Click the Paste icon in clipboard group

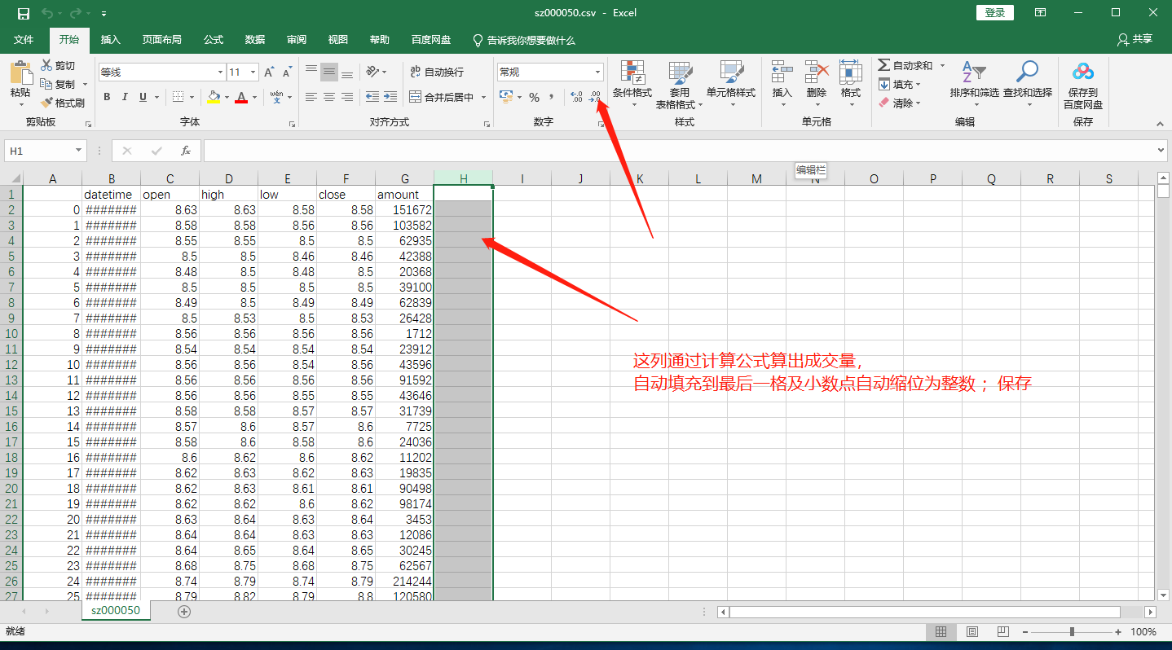click(x=20, y=74)
